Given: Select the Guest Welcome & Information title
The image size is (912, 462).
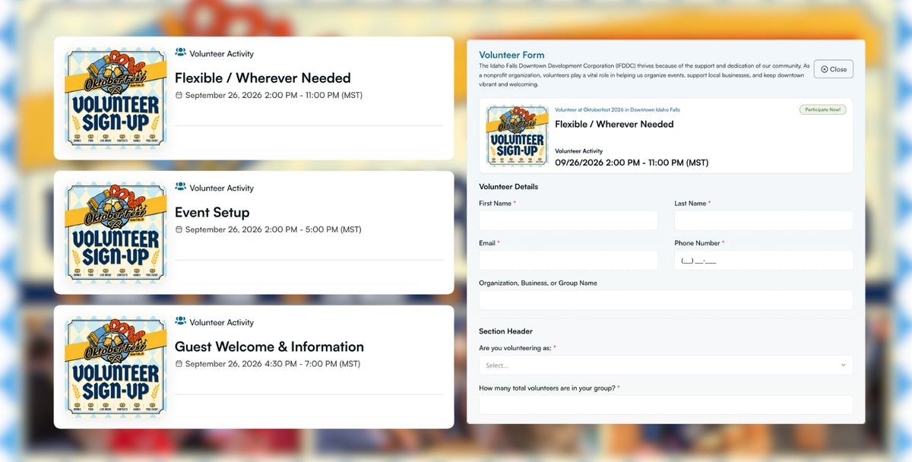Looking at the screenshot, I should [x=269, y=346].
